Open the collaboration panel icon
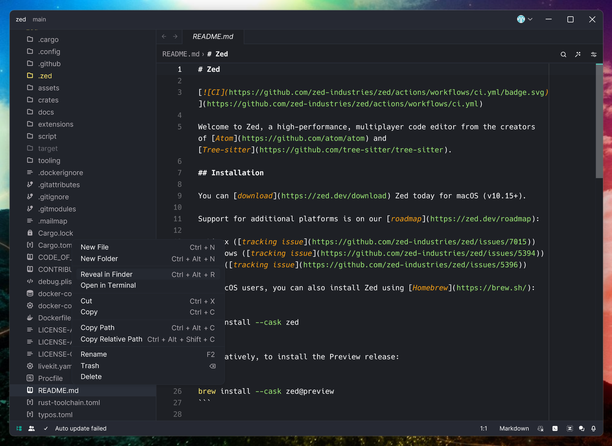 coord(31,429)
